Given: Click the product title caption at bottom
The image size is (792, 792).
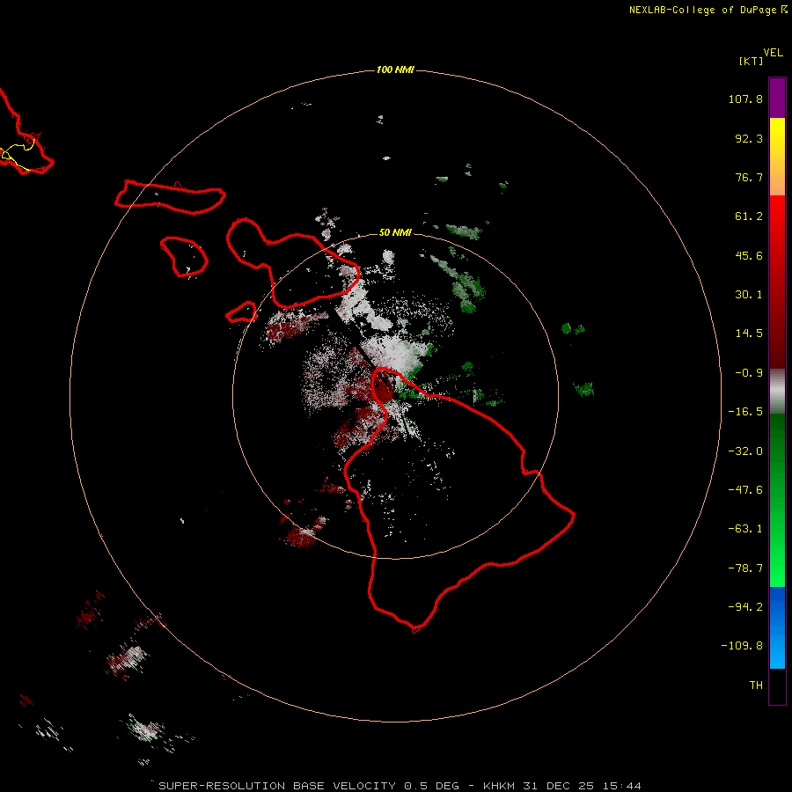Looking at the screenshot, I should [x=400, y=786].
